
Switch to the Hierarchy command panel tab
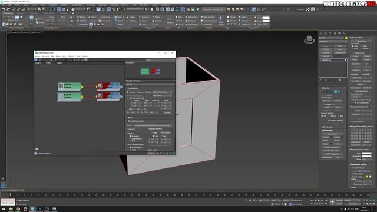330,33
